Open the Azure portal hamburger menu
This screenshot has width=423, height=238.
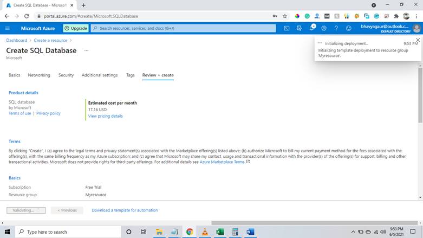tap(7, 28)
